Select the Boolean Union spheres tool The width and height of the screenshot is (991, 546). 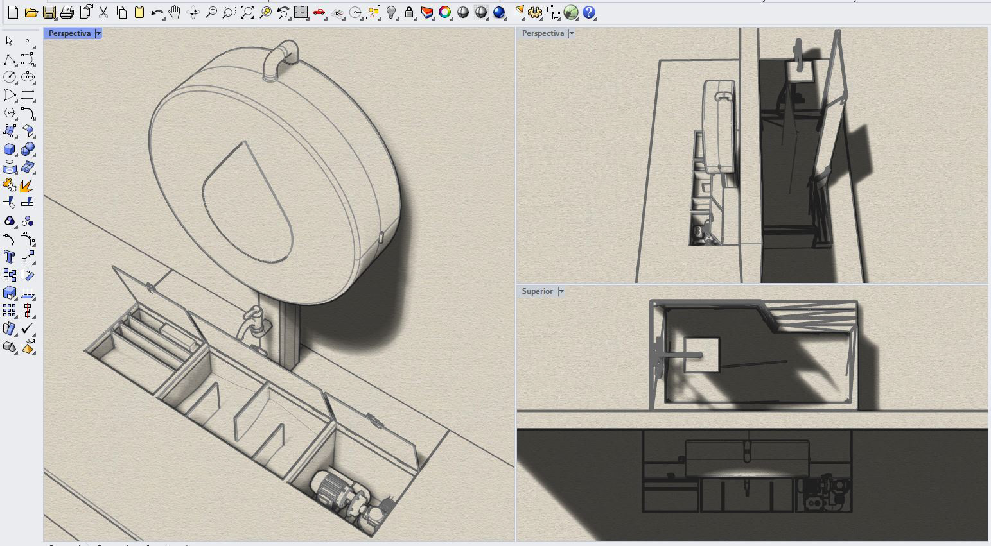coord(28,149)
